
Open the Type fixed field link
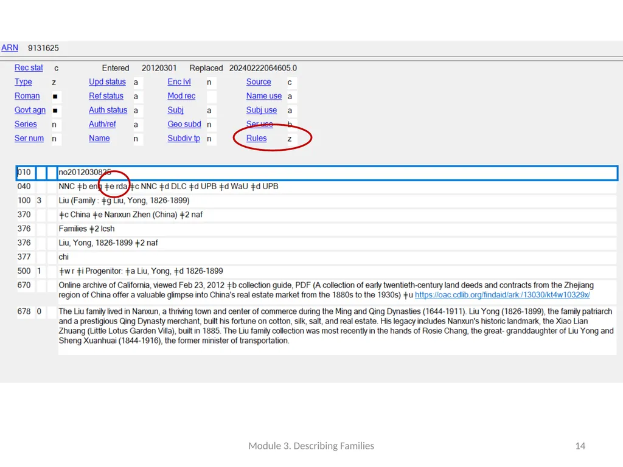(23, 82)
